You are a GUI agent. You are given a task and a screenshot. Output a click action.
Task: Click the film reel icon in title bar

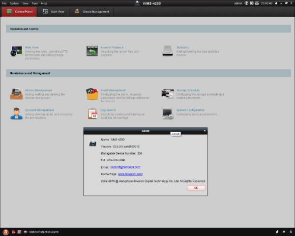pos(252,3)
